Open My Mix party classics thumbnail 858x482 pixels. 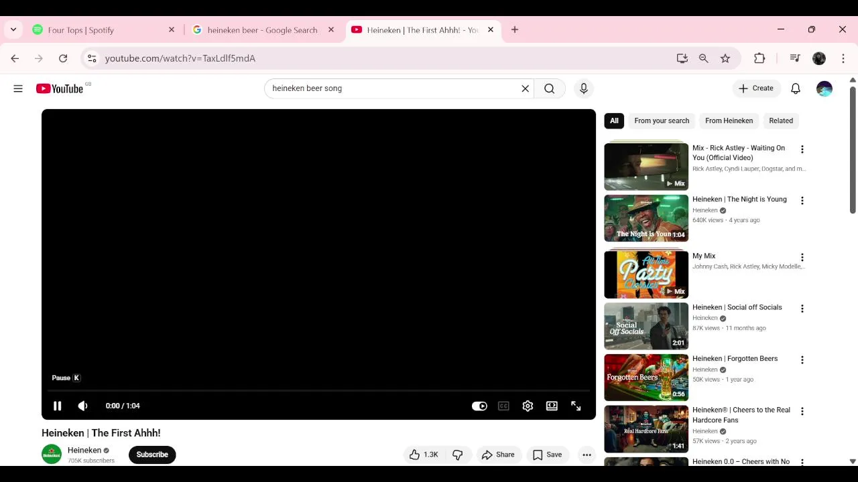[646, 274]
